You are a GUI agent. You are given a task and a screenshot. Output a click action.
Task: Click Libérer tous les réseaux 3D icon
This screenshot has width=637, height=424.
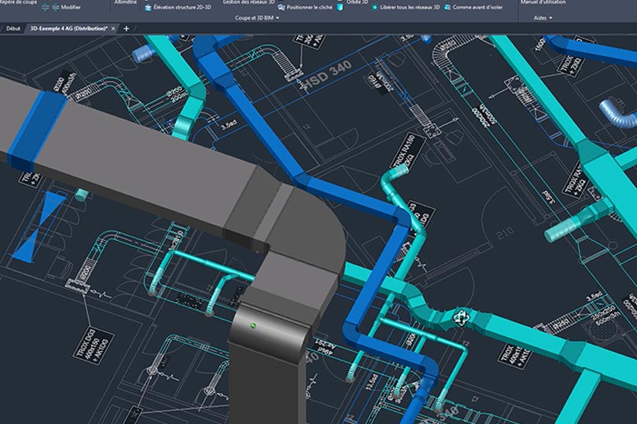coord(373,7)
